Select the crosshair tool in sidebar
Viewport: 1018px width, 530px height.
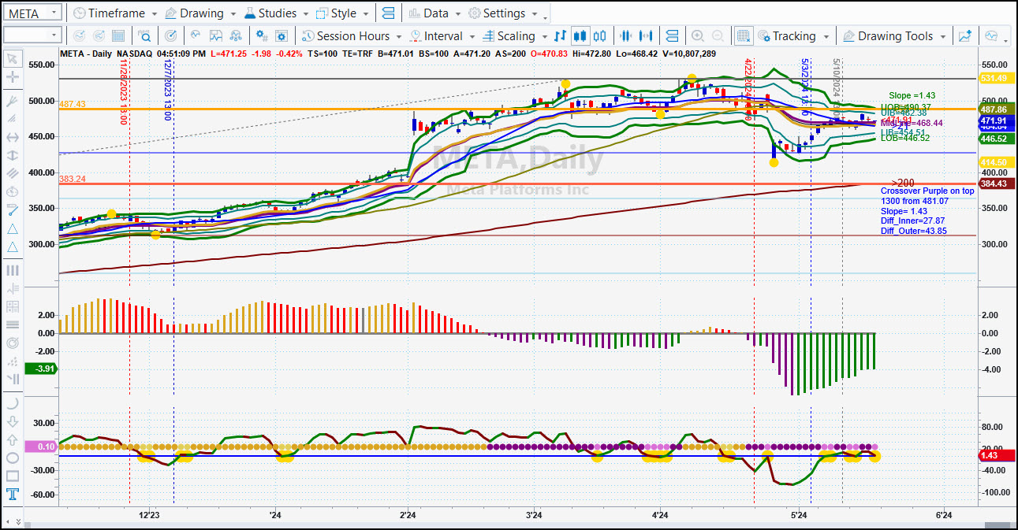pos(12,76)
